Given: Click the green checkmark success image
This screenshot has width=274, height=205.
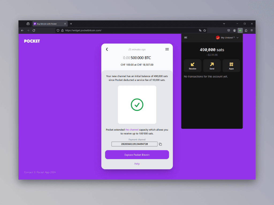Looking at the screenshot, I should (137, 105).
